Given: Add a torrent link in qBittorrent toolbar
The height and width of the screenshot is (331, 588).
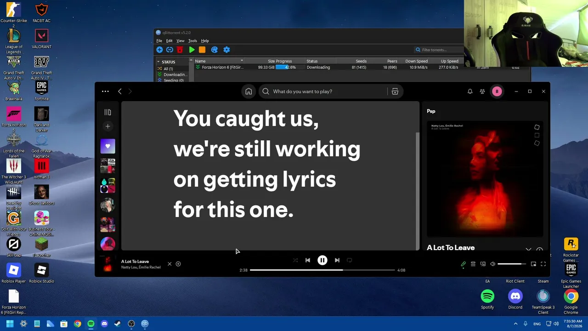Looking at the screenshot, I should [170, 50].
